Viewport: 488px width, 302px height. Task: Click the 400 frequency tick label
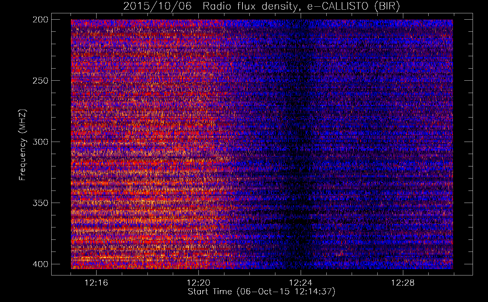40,264
